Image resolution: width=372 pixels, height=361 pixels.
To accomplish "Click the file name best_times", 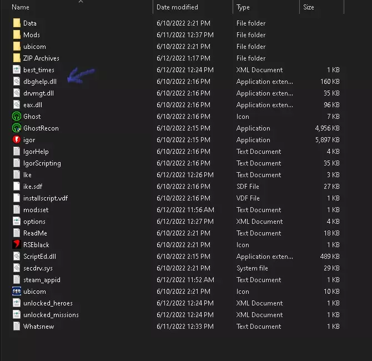I will coord(39,70).
